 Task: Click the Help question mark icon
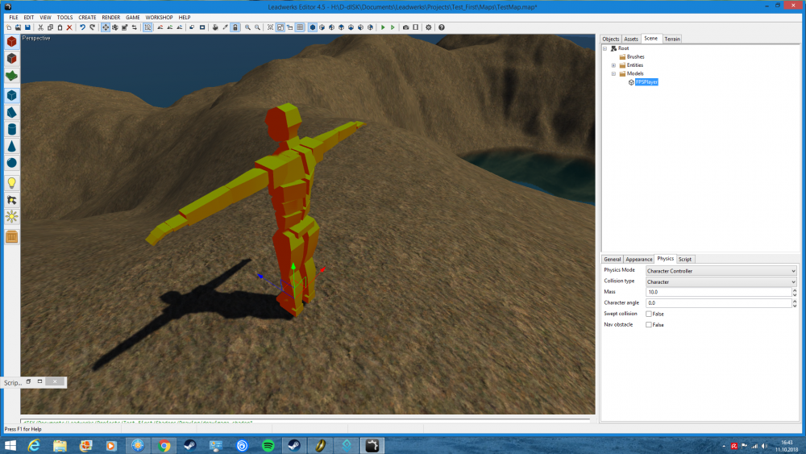(442, 27)
